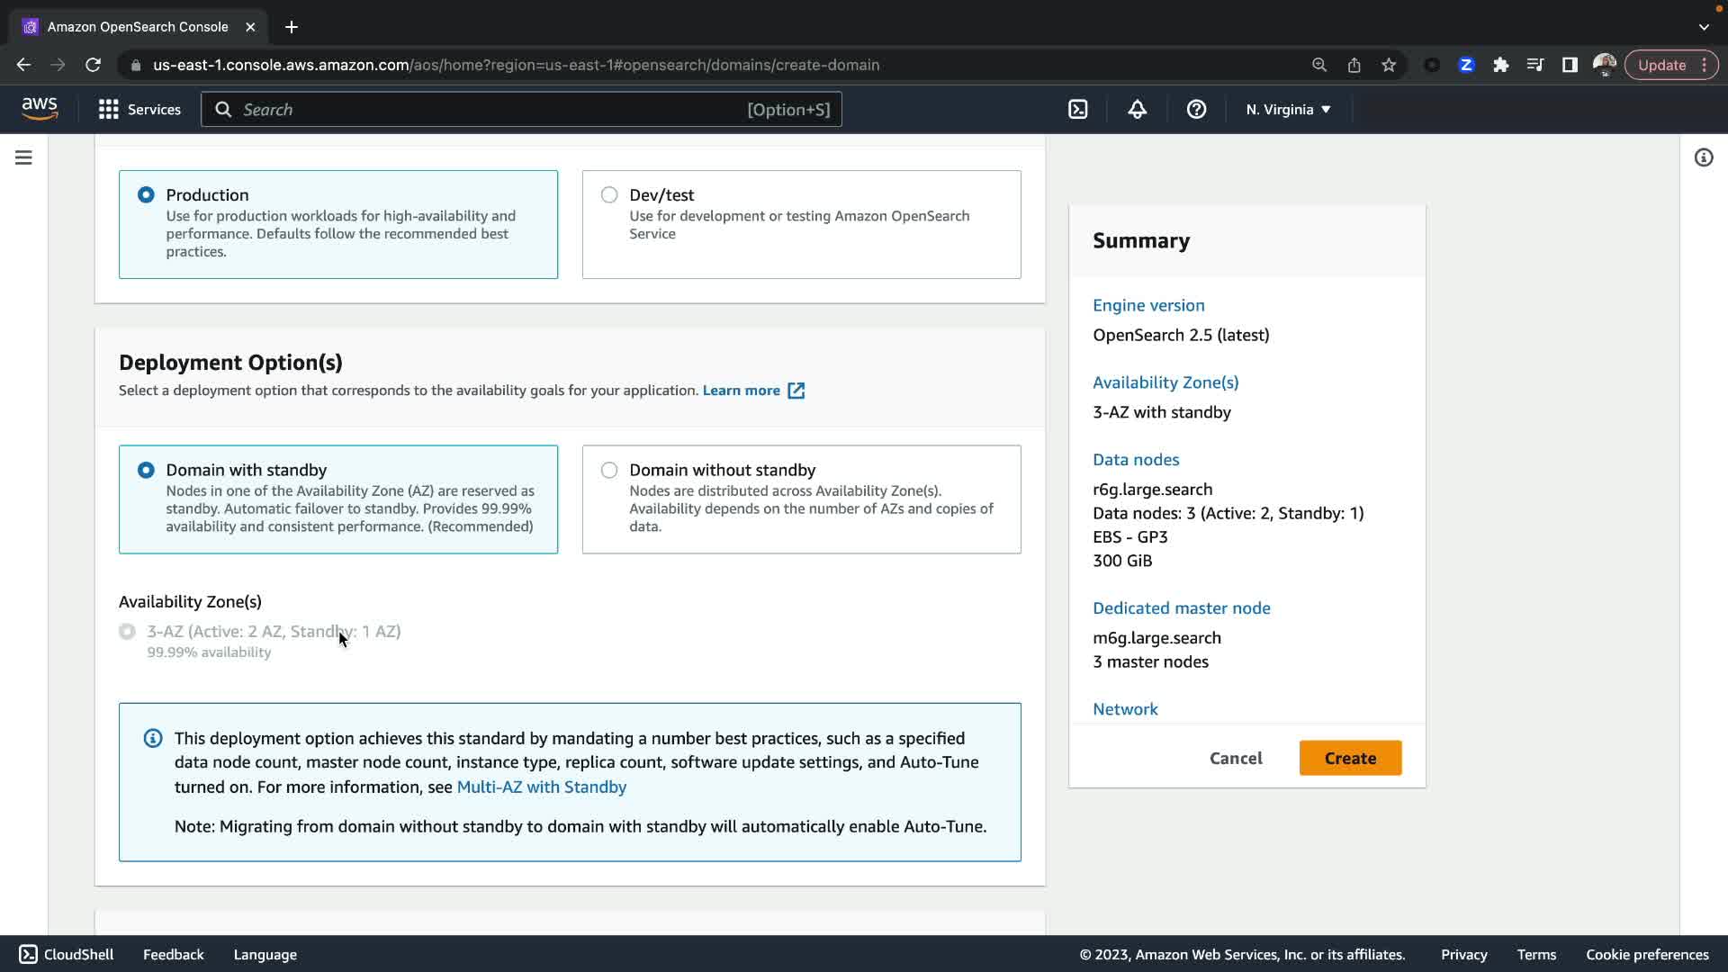The height and width of the screenshot is (972, 1728).
Task: Open the AWS CloudShell icon in top bar
Action: point(1077,110)
